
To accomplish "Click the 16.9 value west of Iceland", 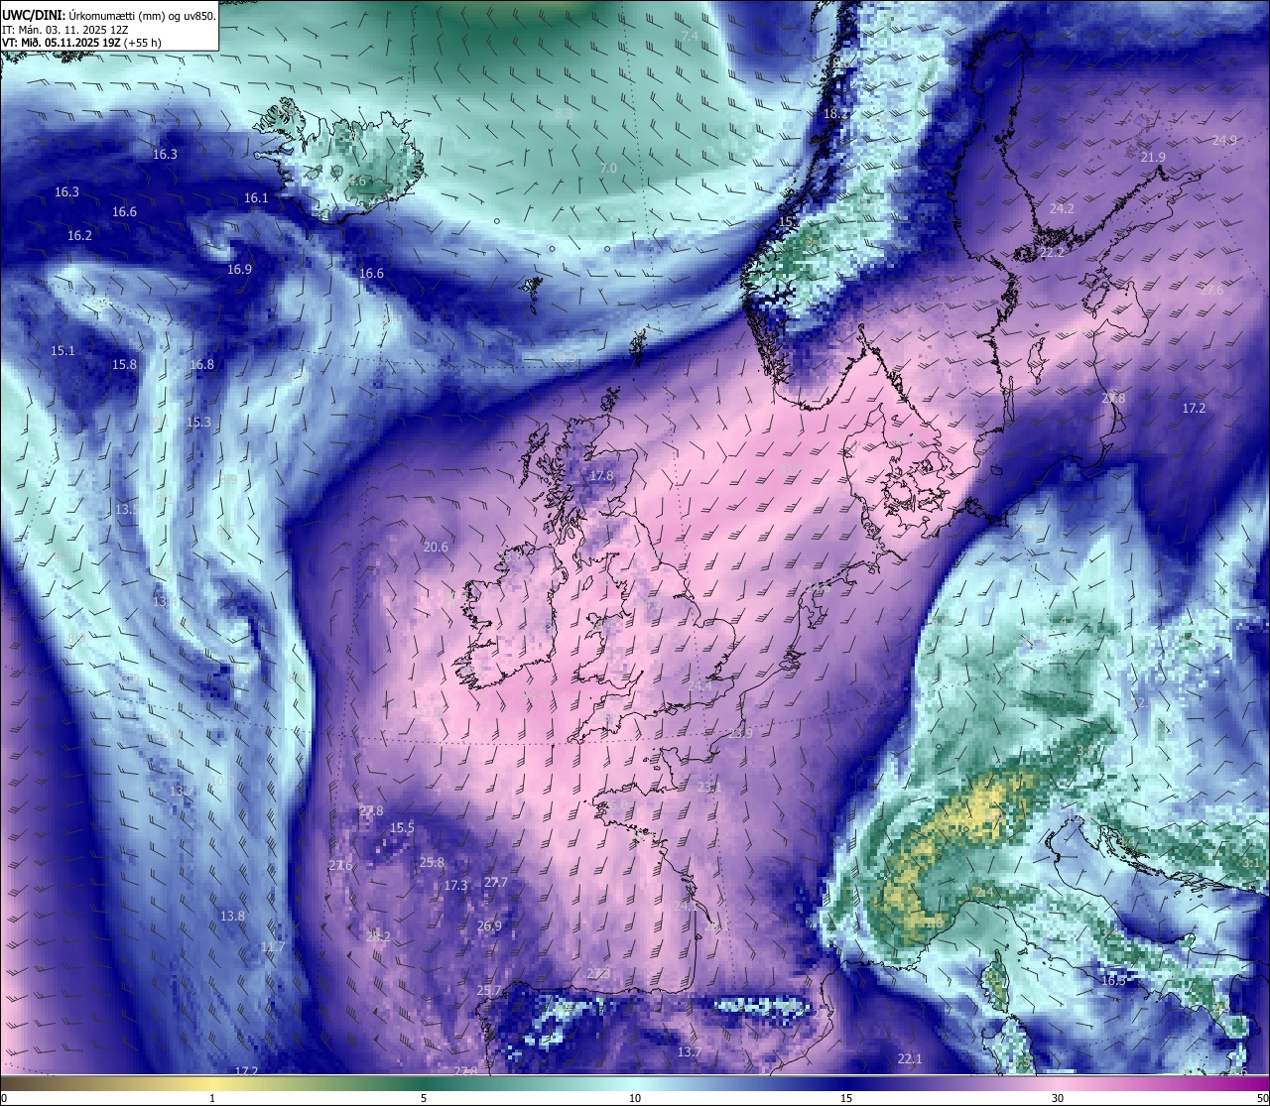I will tap(239, 269).
